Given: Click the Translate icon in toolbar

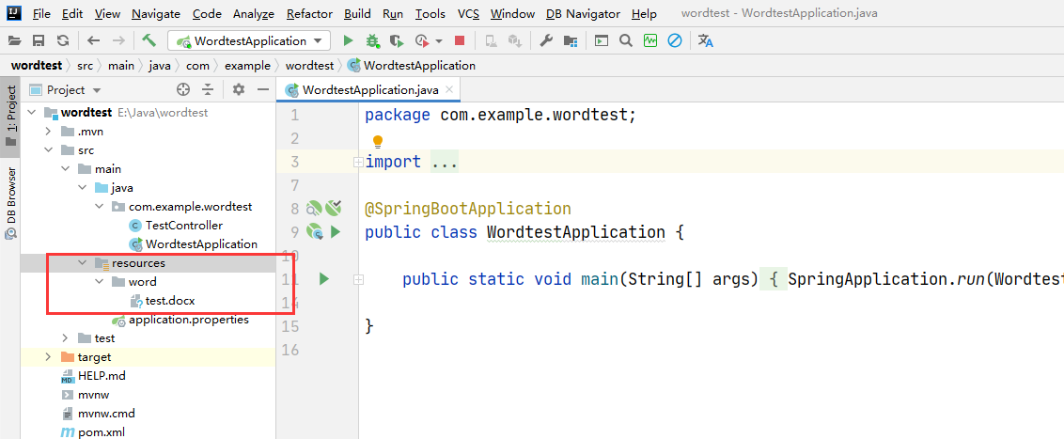Looking at the screenshot, I should [x=706, y=40].
